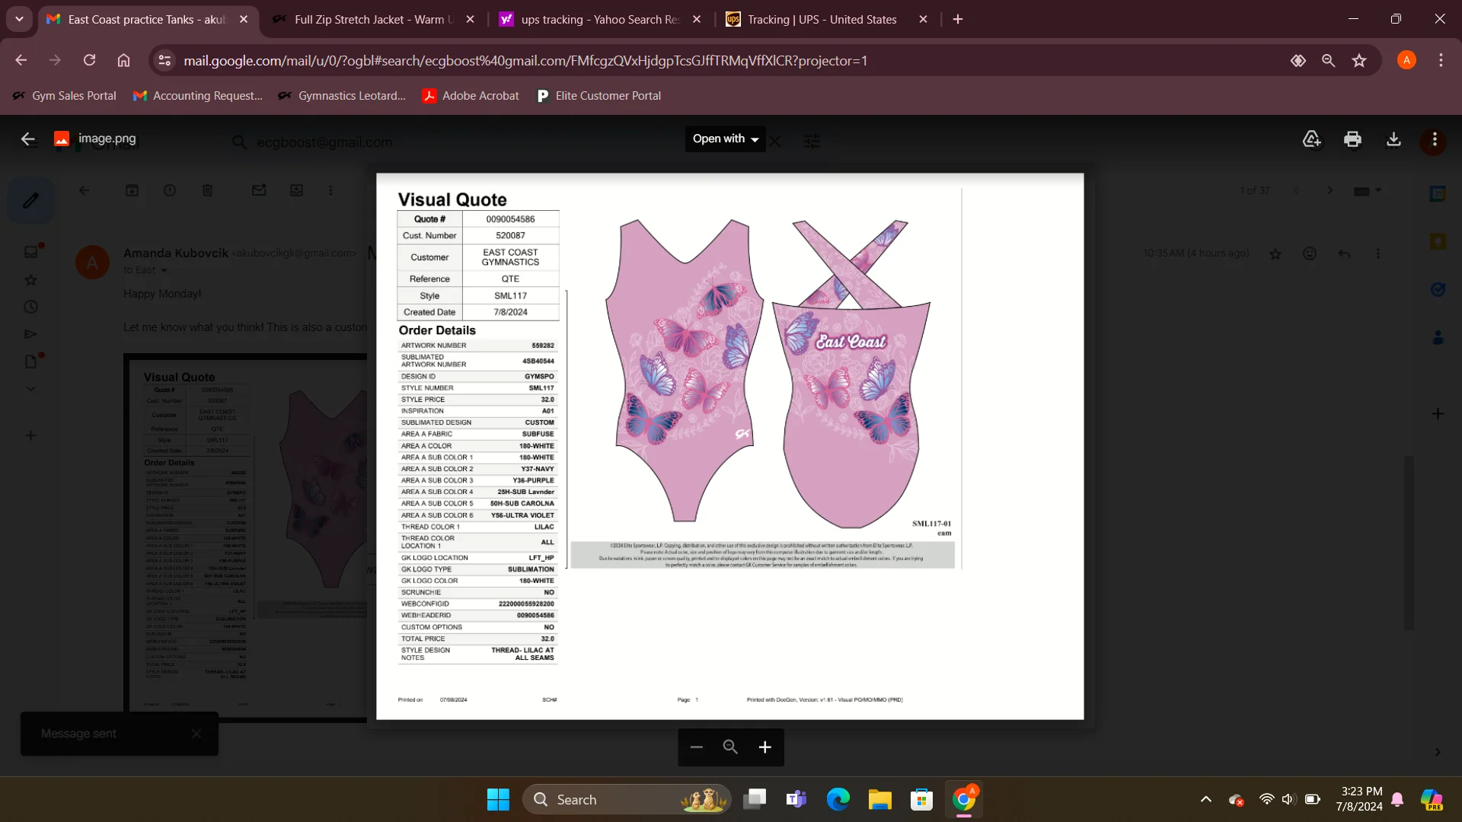Print the image.png attachment
Image resolution: width=1462 pixels, height=822 pixels.
(1353, 139)
